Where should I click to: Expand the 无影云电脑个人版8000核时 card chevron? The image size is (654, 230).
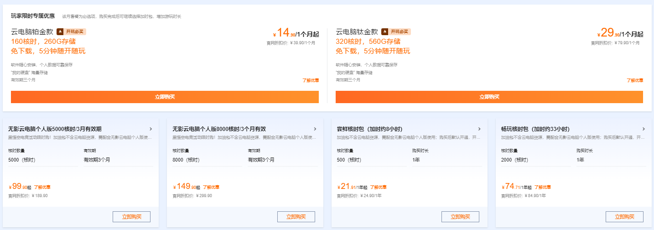(x=315, y=129)
